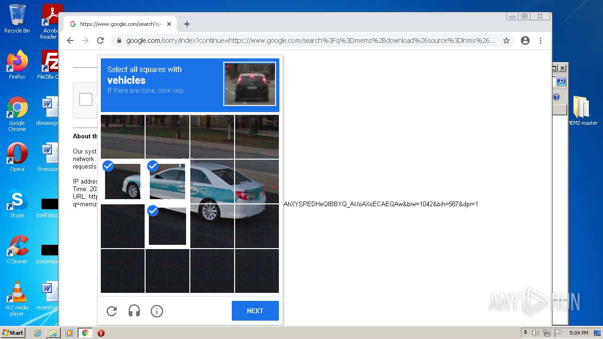The width and height of the screenshot is (603, 339).
Task: Get an audio challenge headphones icon
Action: pos(134,311)
